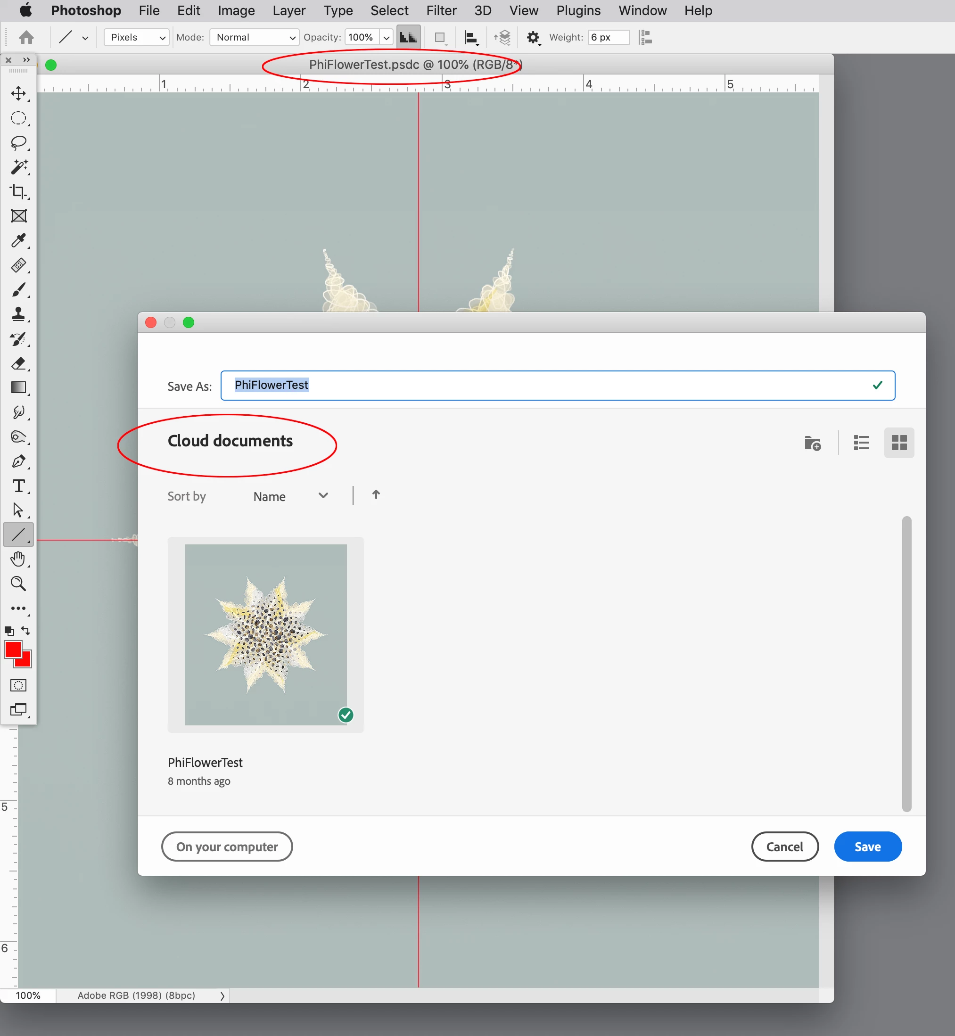Click create new folder icon
The image size is (955, 1036).
812,444
